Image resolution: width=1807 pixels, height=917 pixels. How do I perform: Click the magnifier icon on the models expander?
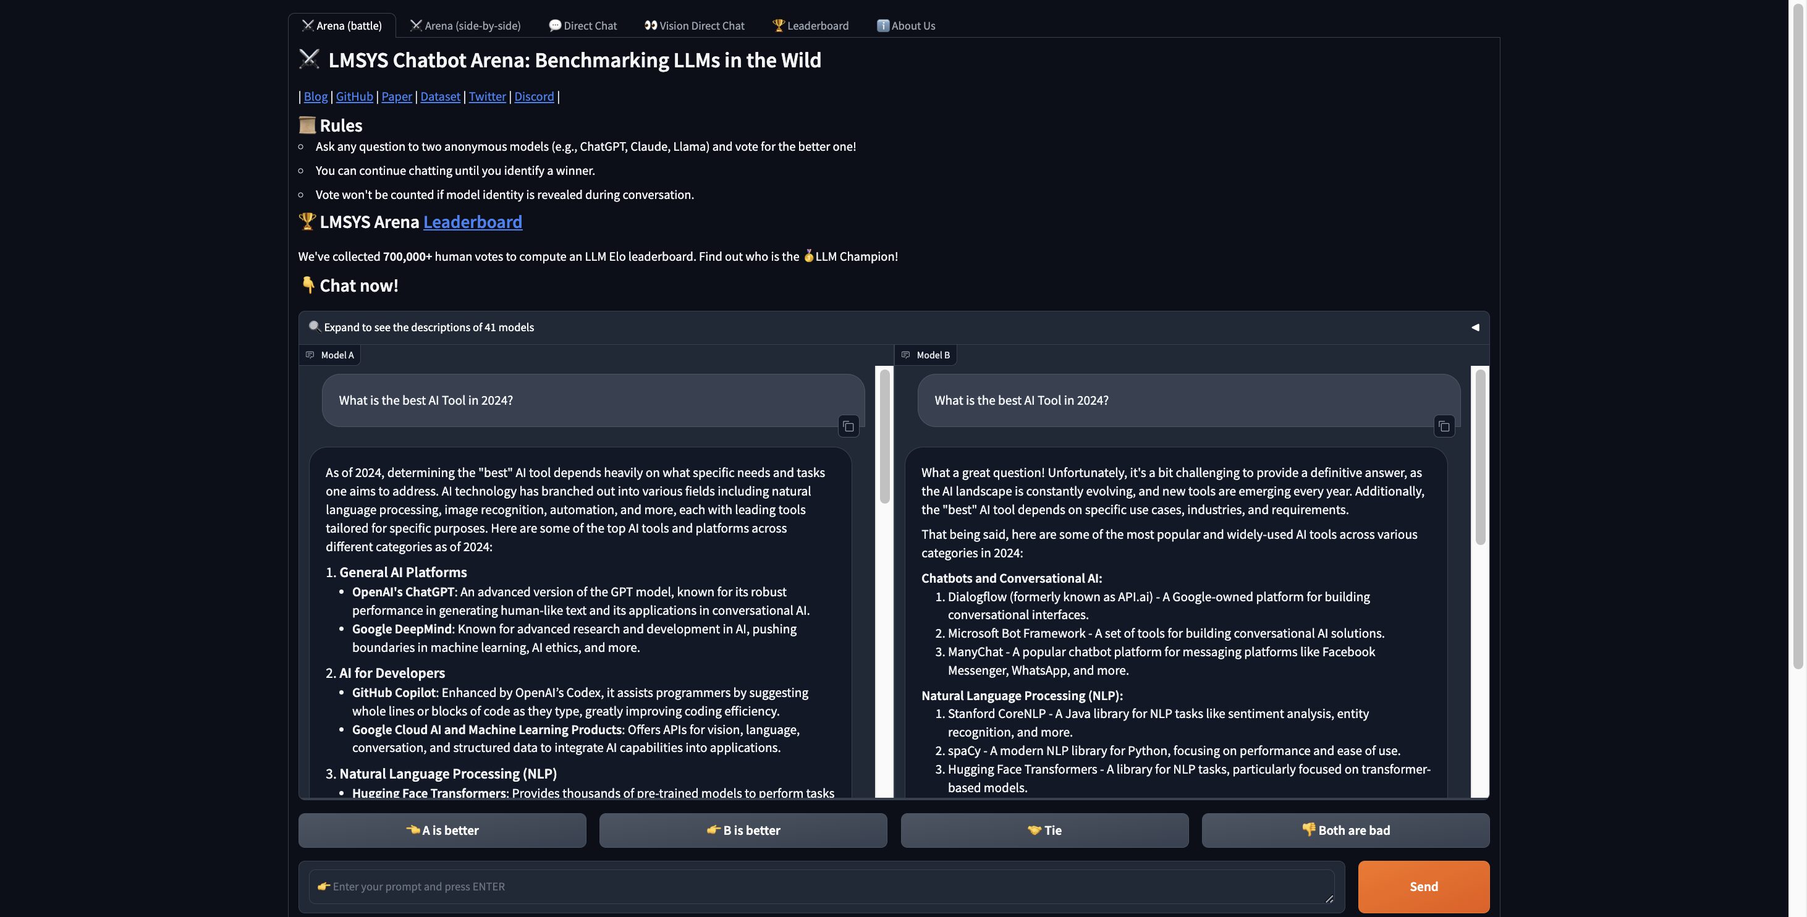click(315, 326)
